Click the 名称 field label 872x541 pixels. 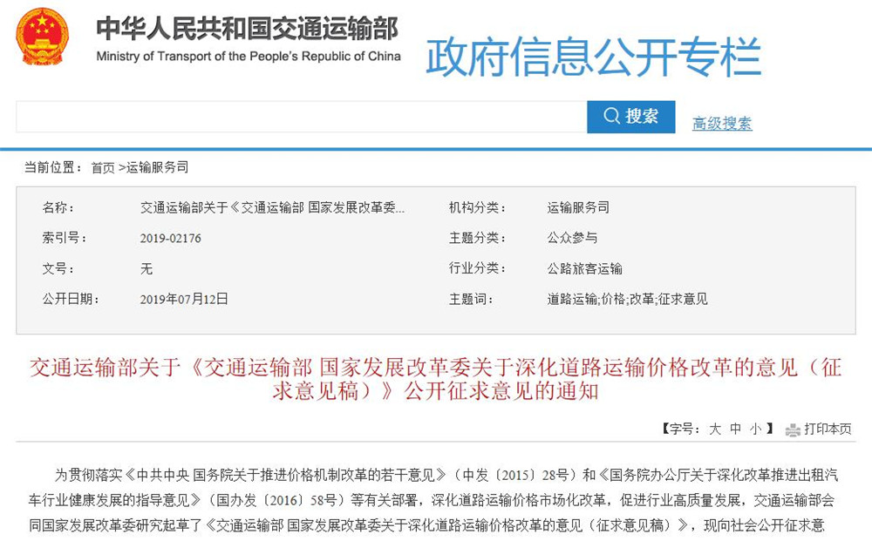pos(58,207)
